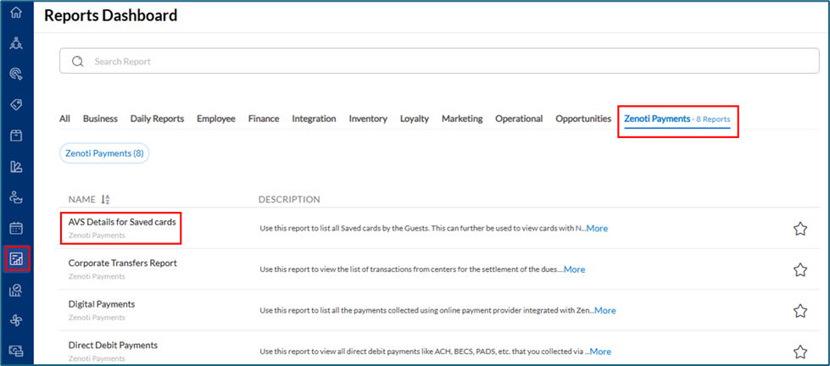Screen dimensions: 830x366
Task: Open the Opportunities tab
Action: click(x=583, y=119)
